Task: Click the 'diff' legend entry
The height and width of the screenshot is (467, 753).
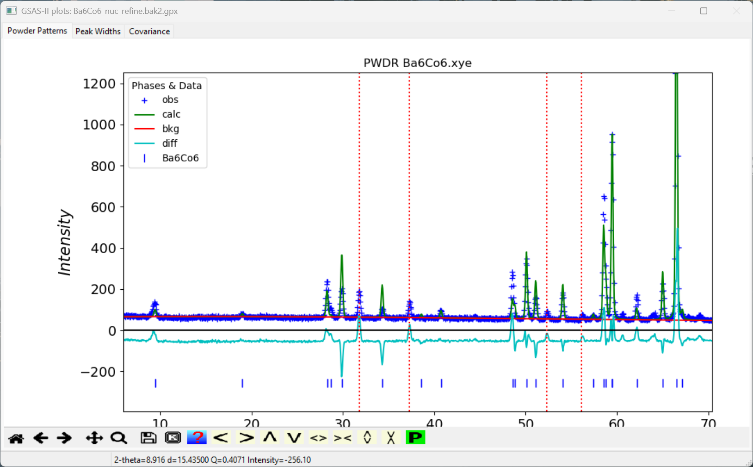Action: point(170,143)
